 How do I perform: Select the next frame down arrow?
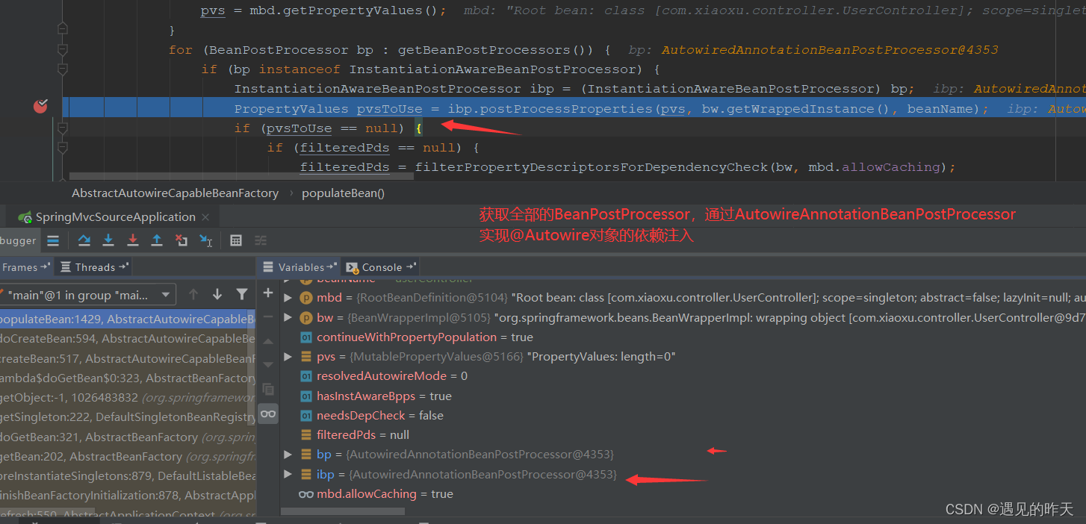(x=217, y=295)
